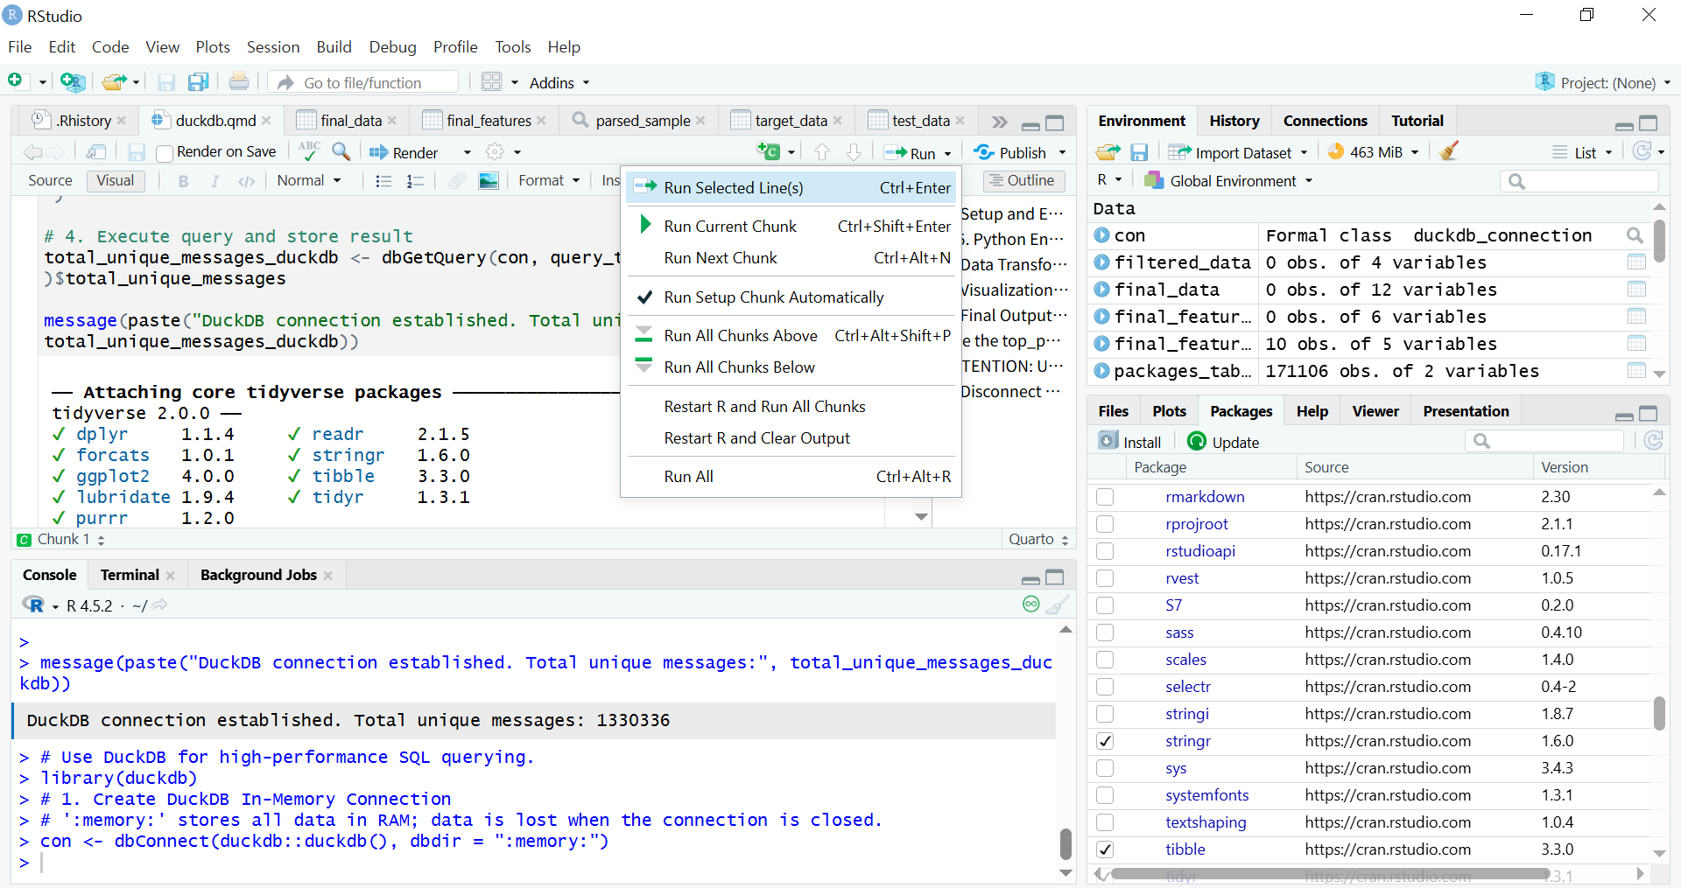Image resolution: width=1681 pixels, height=888 pixels.
Task: Click the bulleted list icon
Action: [383, 181]
